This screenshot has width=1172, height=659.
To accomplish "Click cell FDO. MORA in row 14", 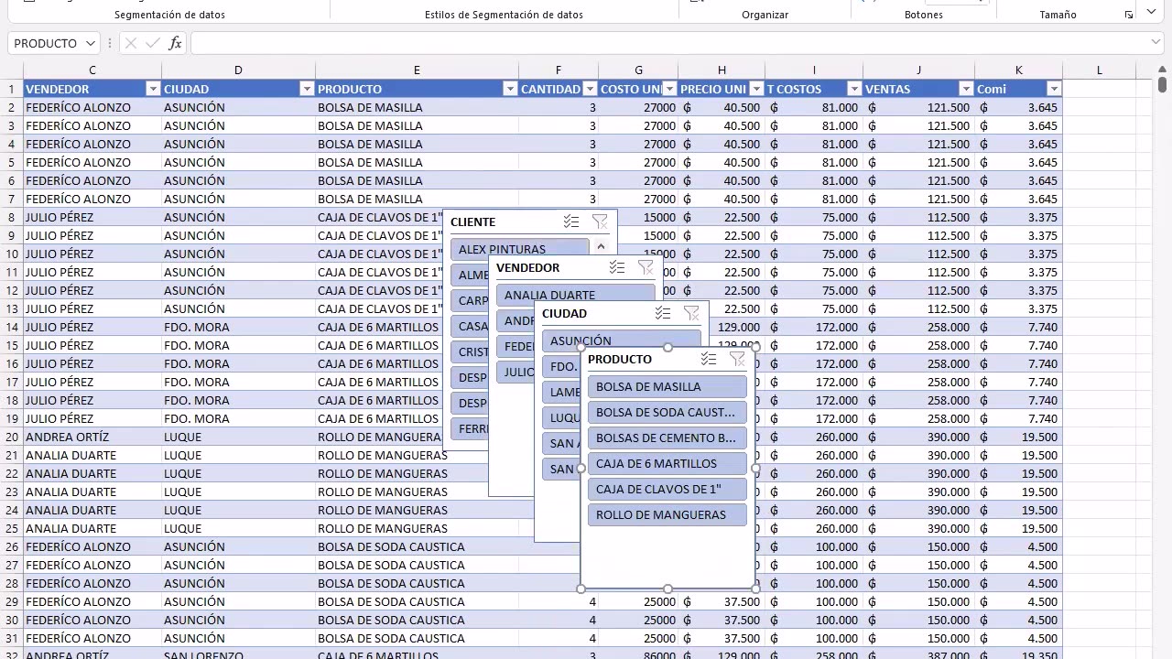I will coord(238,327).
